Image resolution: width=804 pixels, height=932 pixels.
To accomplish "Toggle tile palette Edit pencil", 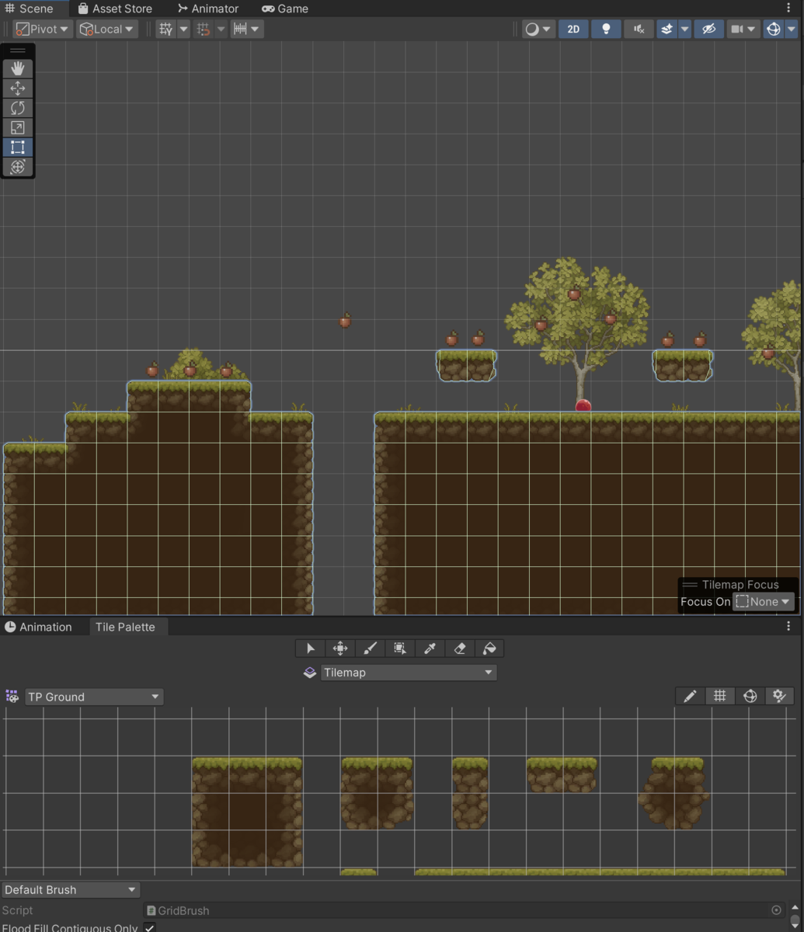I will [x=690, y=696].
